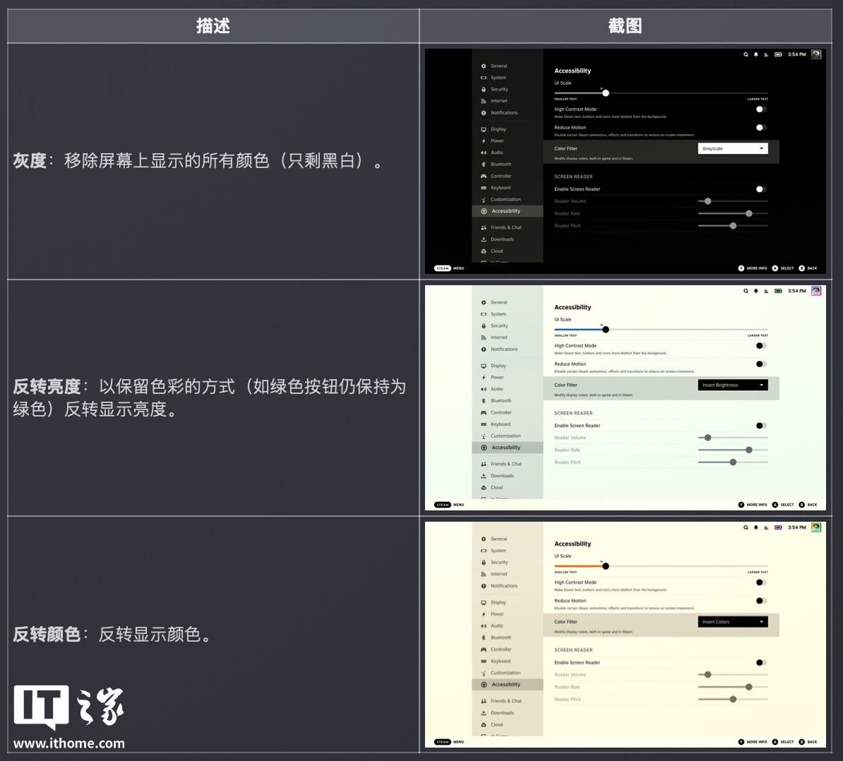Click wifi icon in Invert Brightness screenshot

[766, 292]
